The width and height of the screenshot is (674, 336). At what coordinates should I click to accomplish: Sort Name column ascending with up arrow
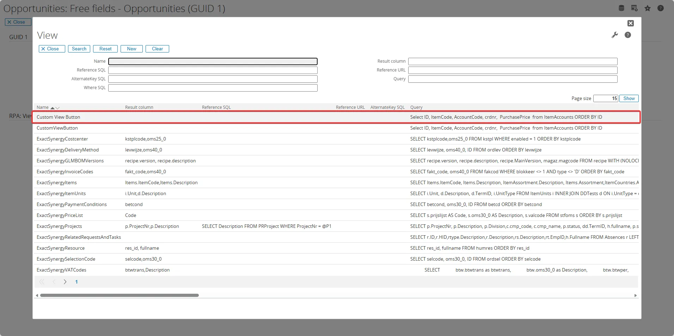[53, 108]
